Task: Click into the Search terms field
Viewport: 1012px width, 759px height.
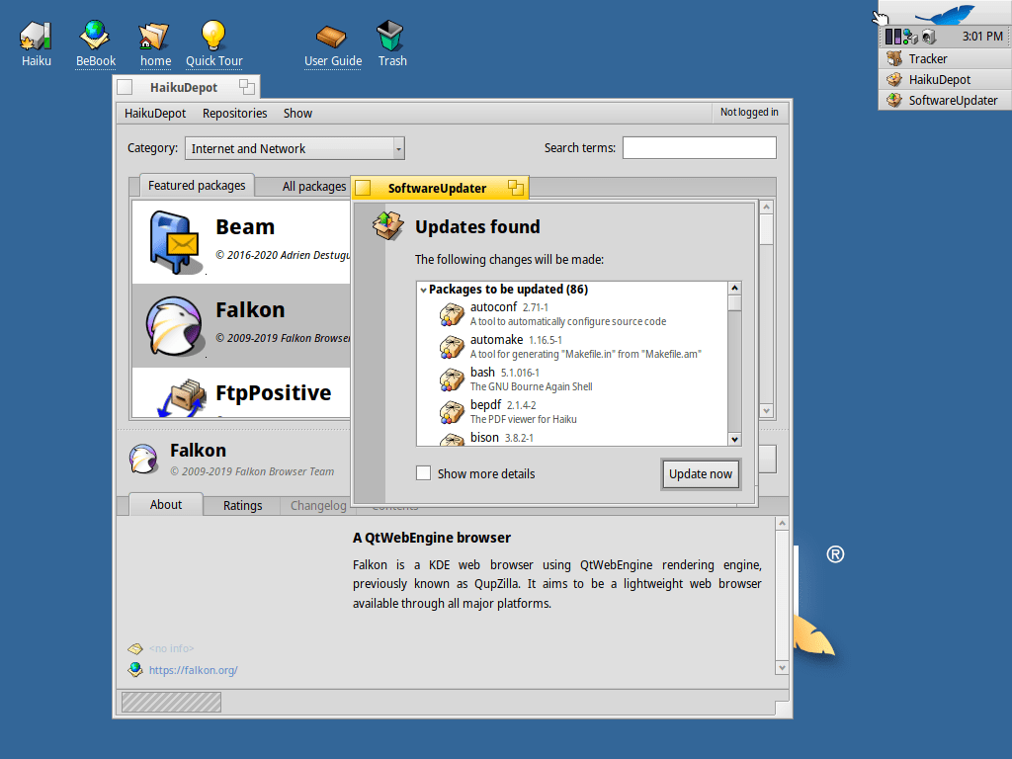Action: (x=699, y=148)
